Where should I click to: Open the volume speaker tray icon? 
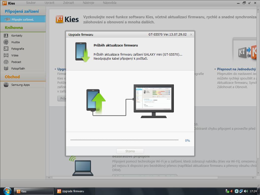246,191
